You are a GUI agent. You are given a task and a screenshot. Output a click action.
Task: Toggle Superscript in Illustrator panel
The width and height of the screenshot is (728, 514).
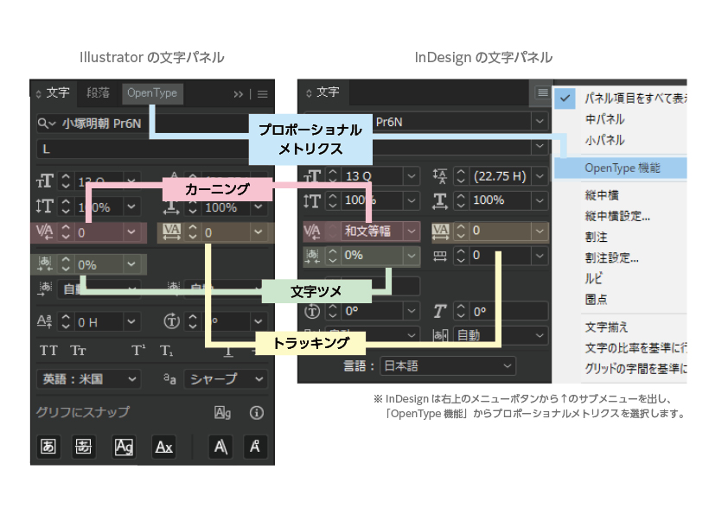pyautogui.click(x=138, y=350)
